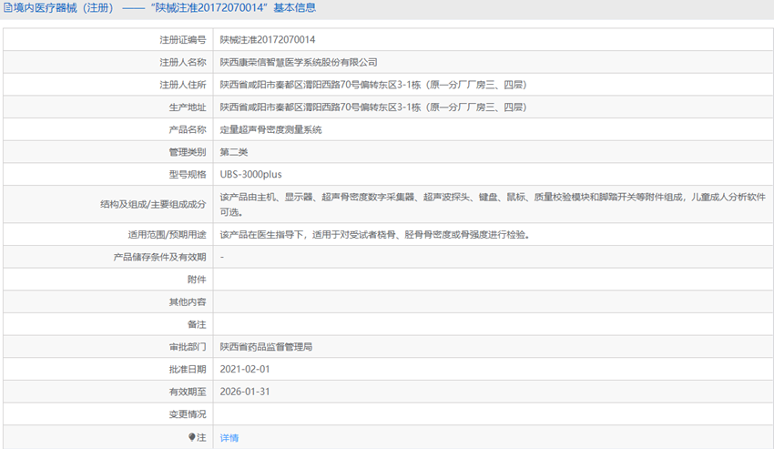The image size is (774, 449).
Task: Click the 注册证编号 label
Action: point(183,39)
